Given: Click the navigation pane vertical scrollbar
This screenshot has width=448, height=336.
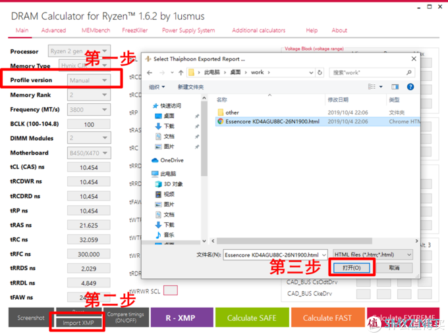Looking at the screenshot, I should point(204,139).
